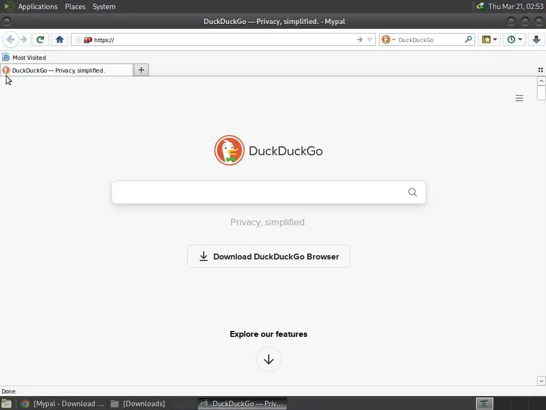Open the Most Visited bookmarks folder
Viewport: 546px width, 410px height.
pos(24,58)
